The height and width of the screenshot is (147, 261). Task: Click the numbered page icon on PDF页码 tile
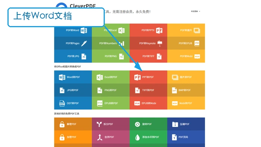click(174, 137)
